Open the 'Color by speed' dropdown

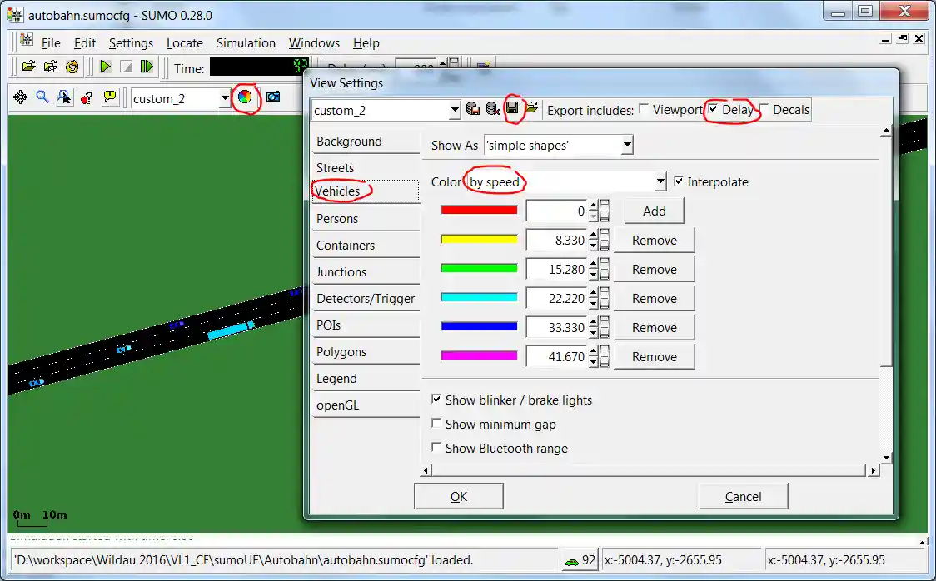(x=659, y=181)
